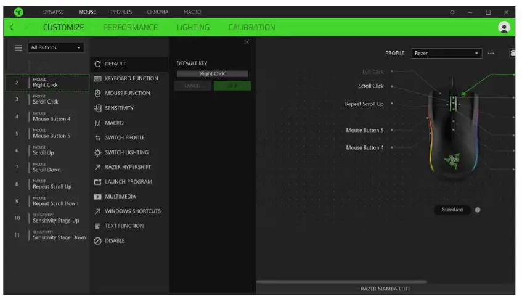
Task: Go back with the left arrow
Action: point(12,27)
